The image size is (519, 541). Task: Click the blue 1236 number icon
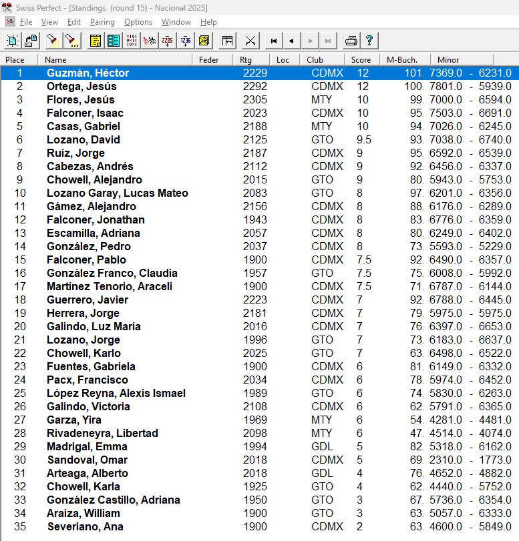[x=186, y=41]
